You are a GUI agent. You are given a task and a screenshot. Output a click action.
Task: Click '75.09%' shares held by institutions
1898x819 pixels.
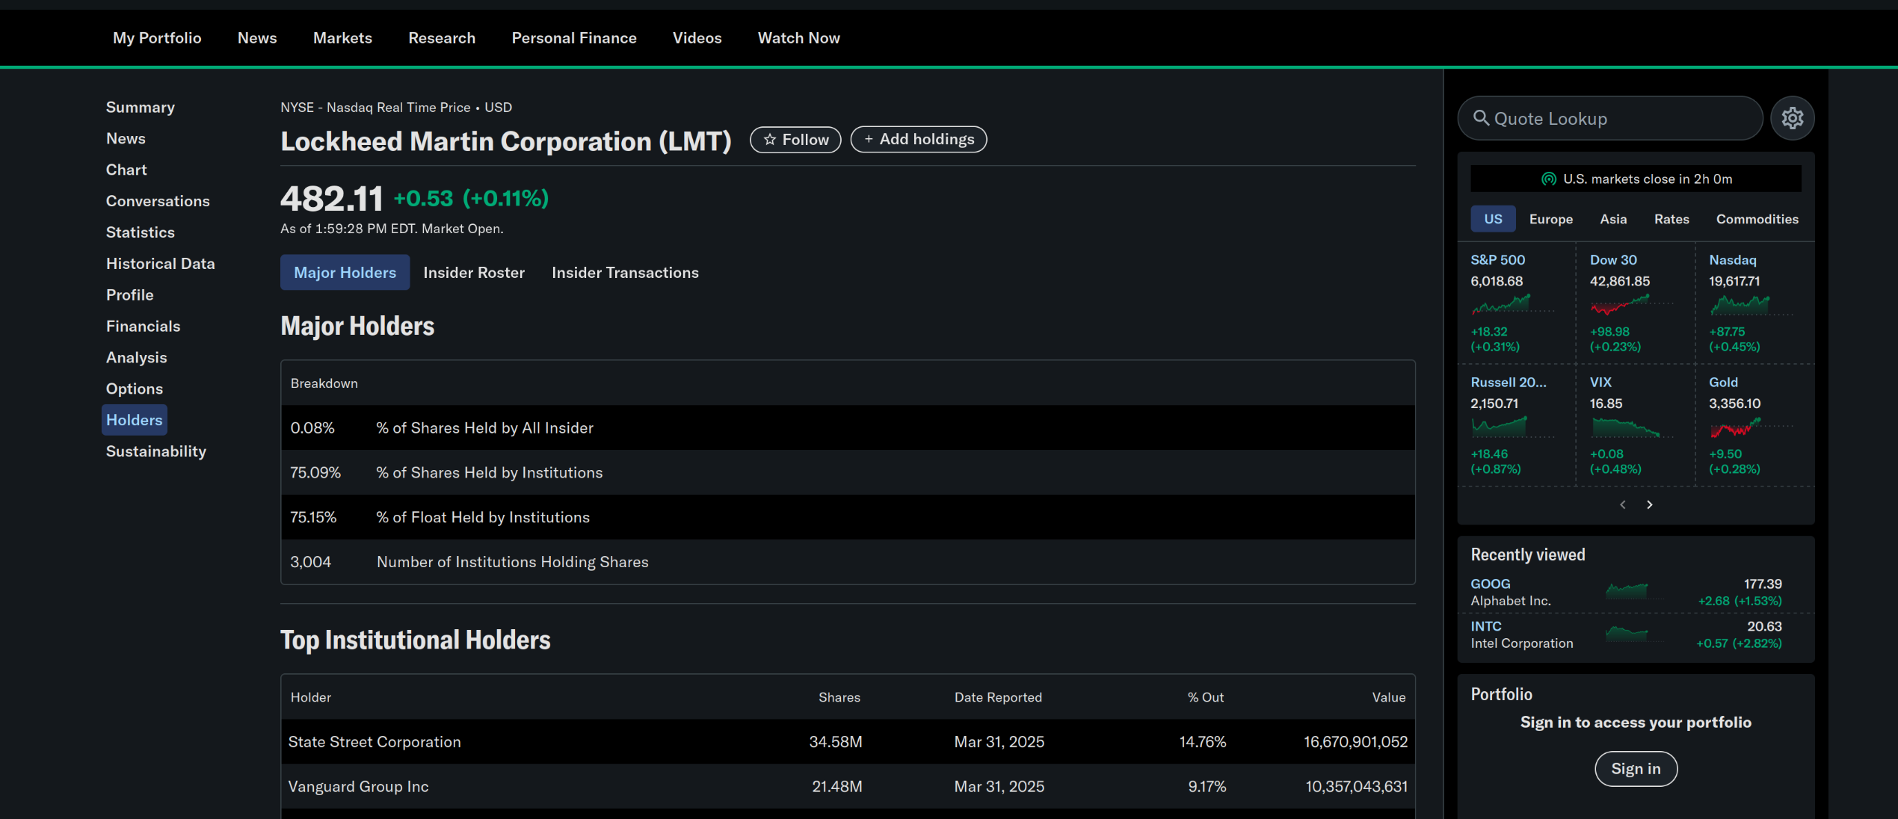tap(315, 473)
